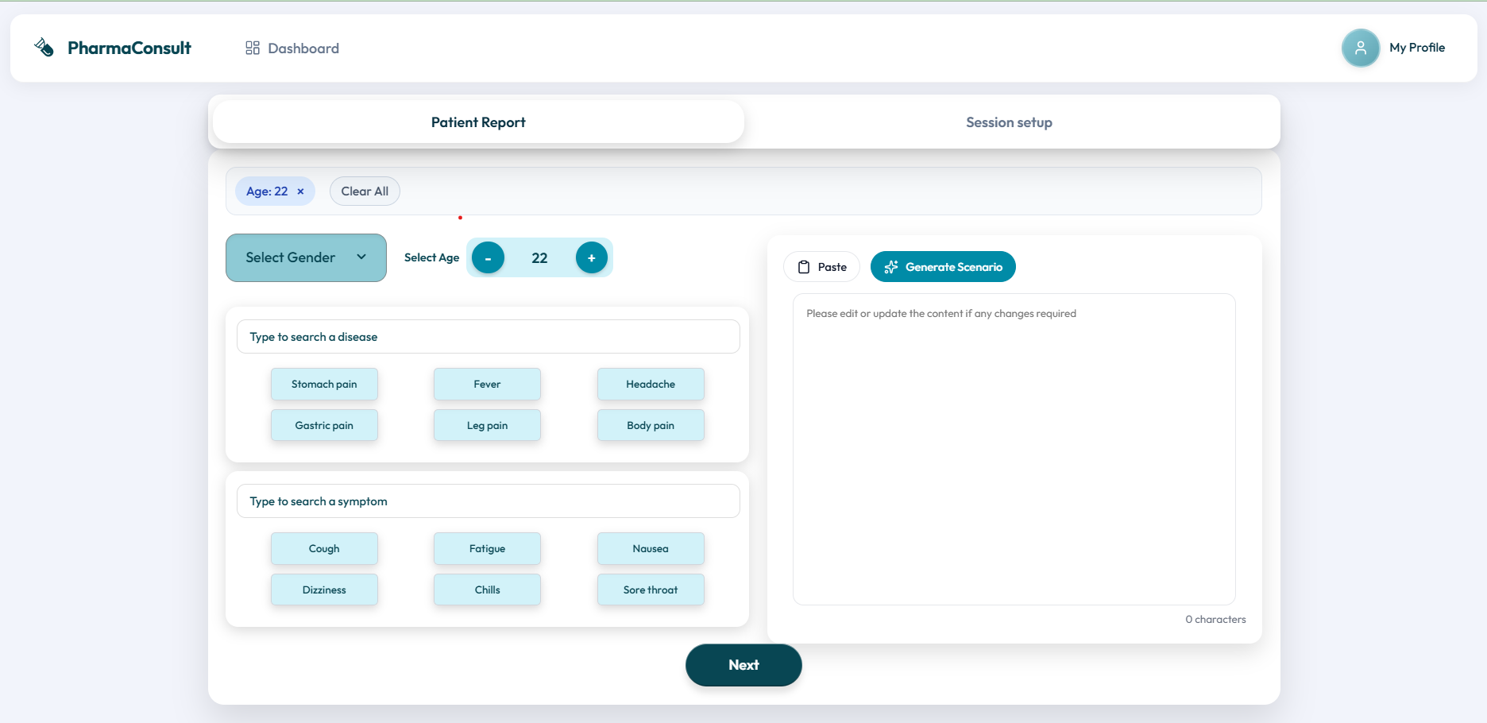Click the minus icon to decrease age
The height and width of the screenshot is (723, 1487).
click(x=488, y=257)
